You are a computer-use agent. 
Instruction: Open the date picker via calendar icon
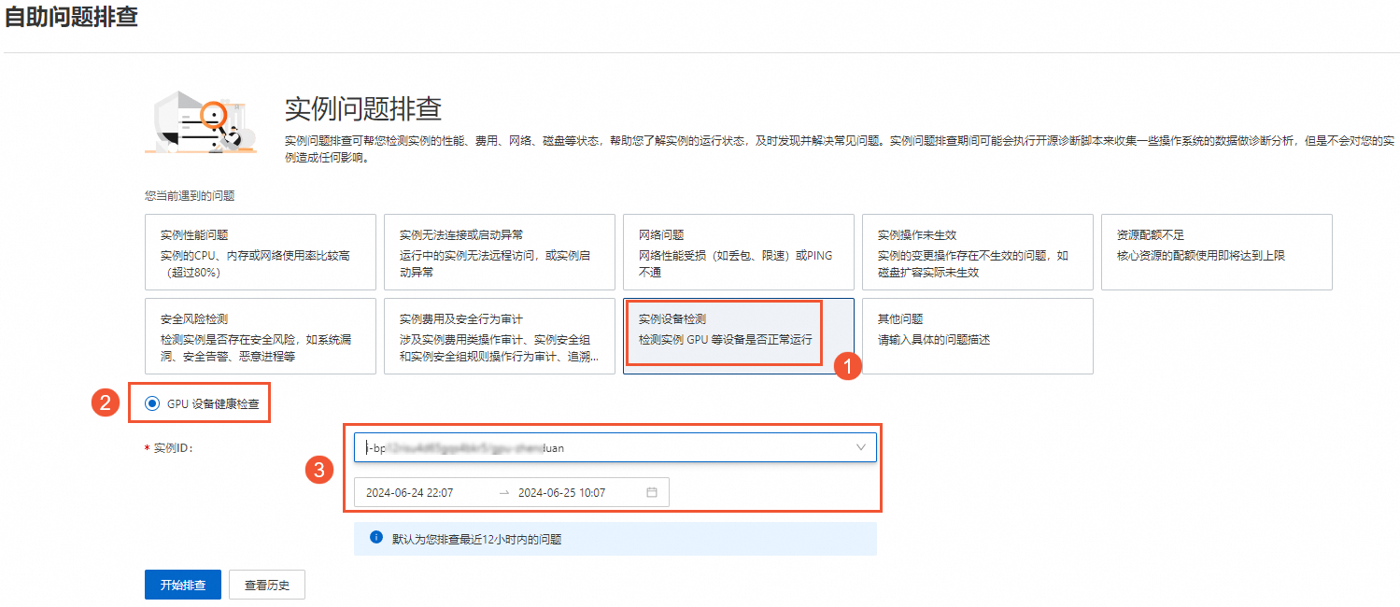point(652,492)
